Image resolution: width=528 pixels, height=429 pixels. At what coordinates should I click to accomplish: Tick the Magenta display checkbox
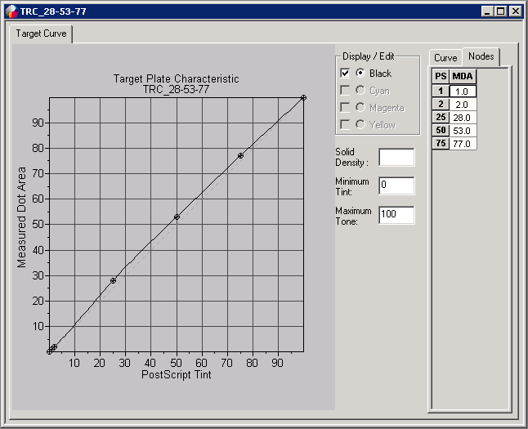(x=345, y=107)
